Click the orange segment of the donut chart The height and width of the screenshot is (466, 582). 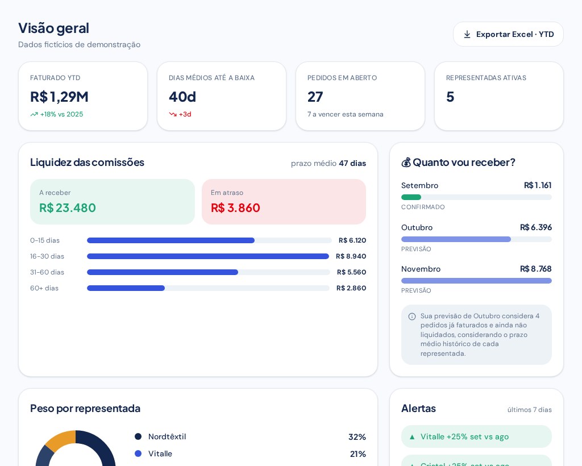[x=61, y=440]
